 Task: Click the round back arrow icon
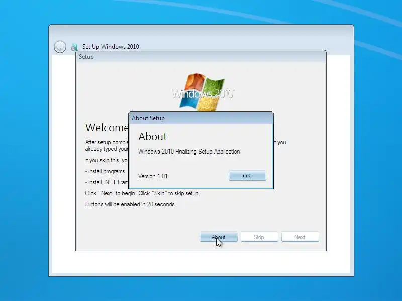(x=60, y=47)
